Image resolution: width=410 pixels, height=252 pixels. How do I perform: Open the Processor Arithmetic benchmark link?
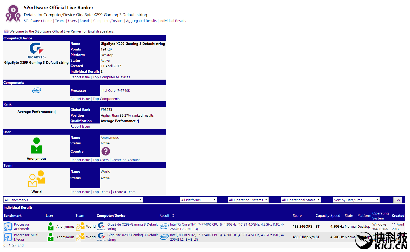click(22, 227)
